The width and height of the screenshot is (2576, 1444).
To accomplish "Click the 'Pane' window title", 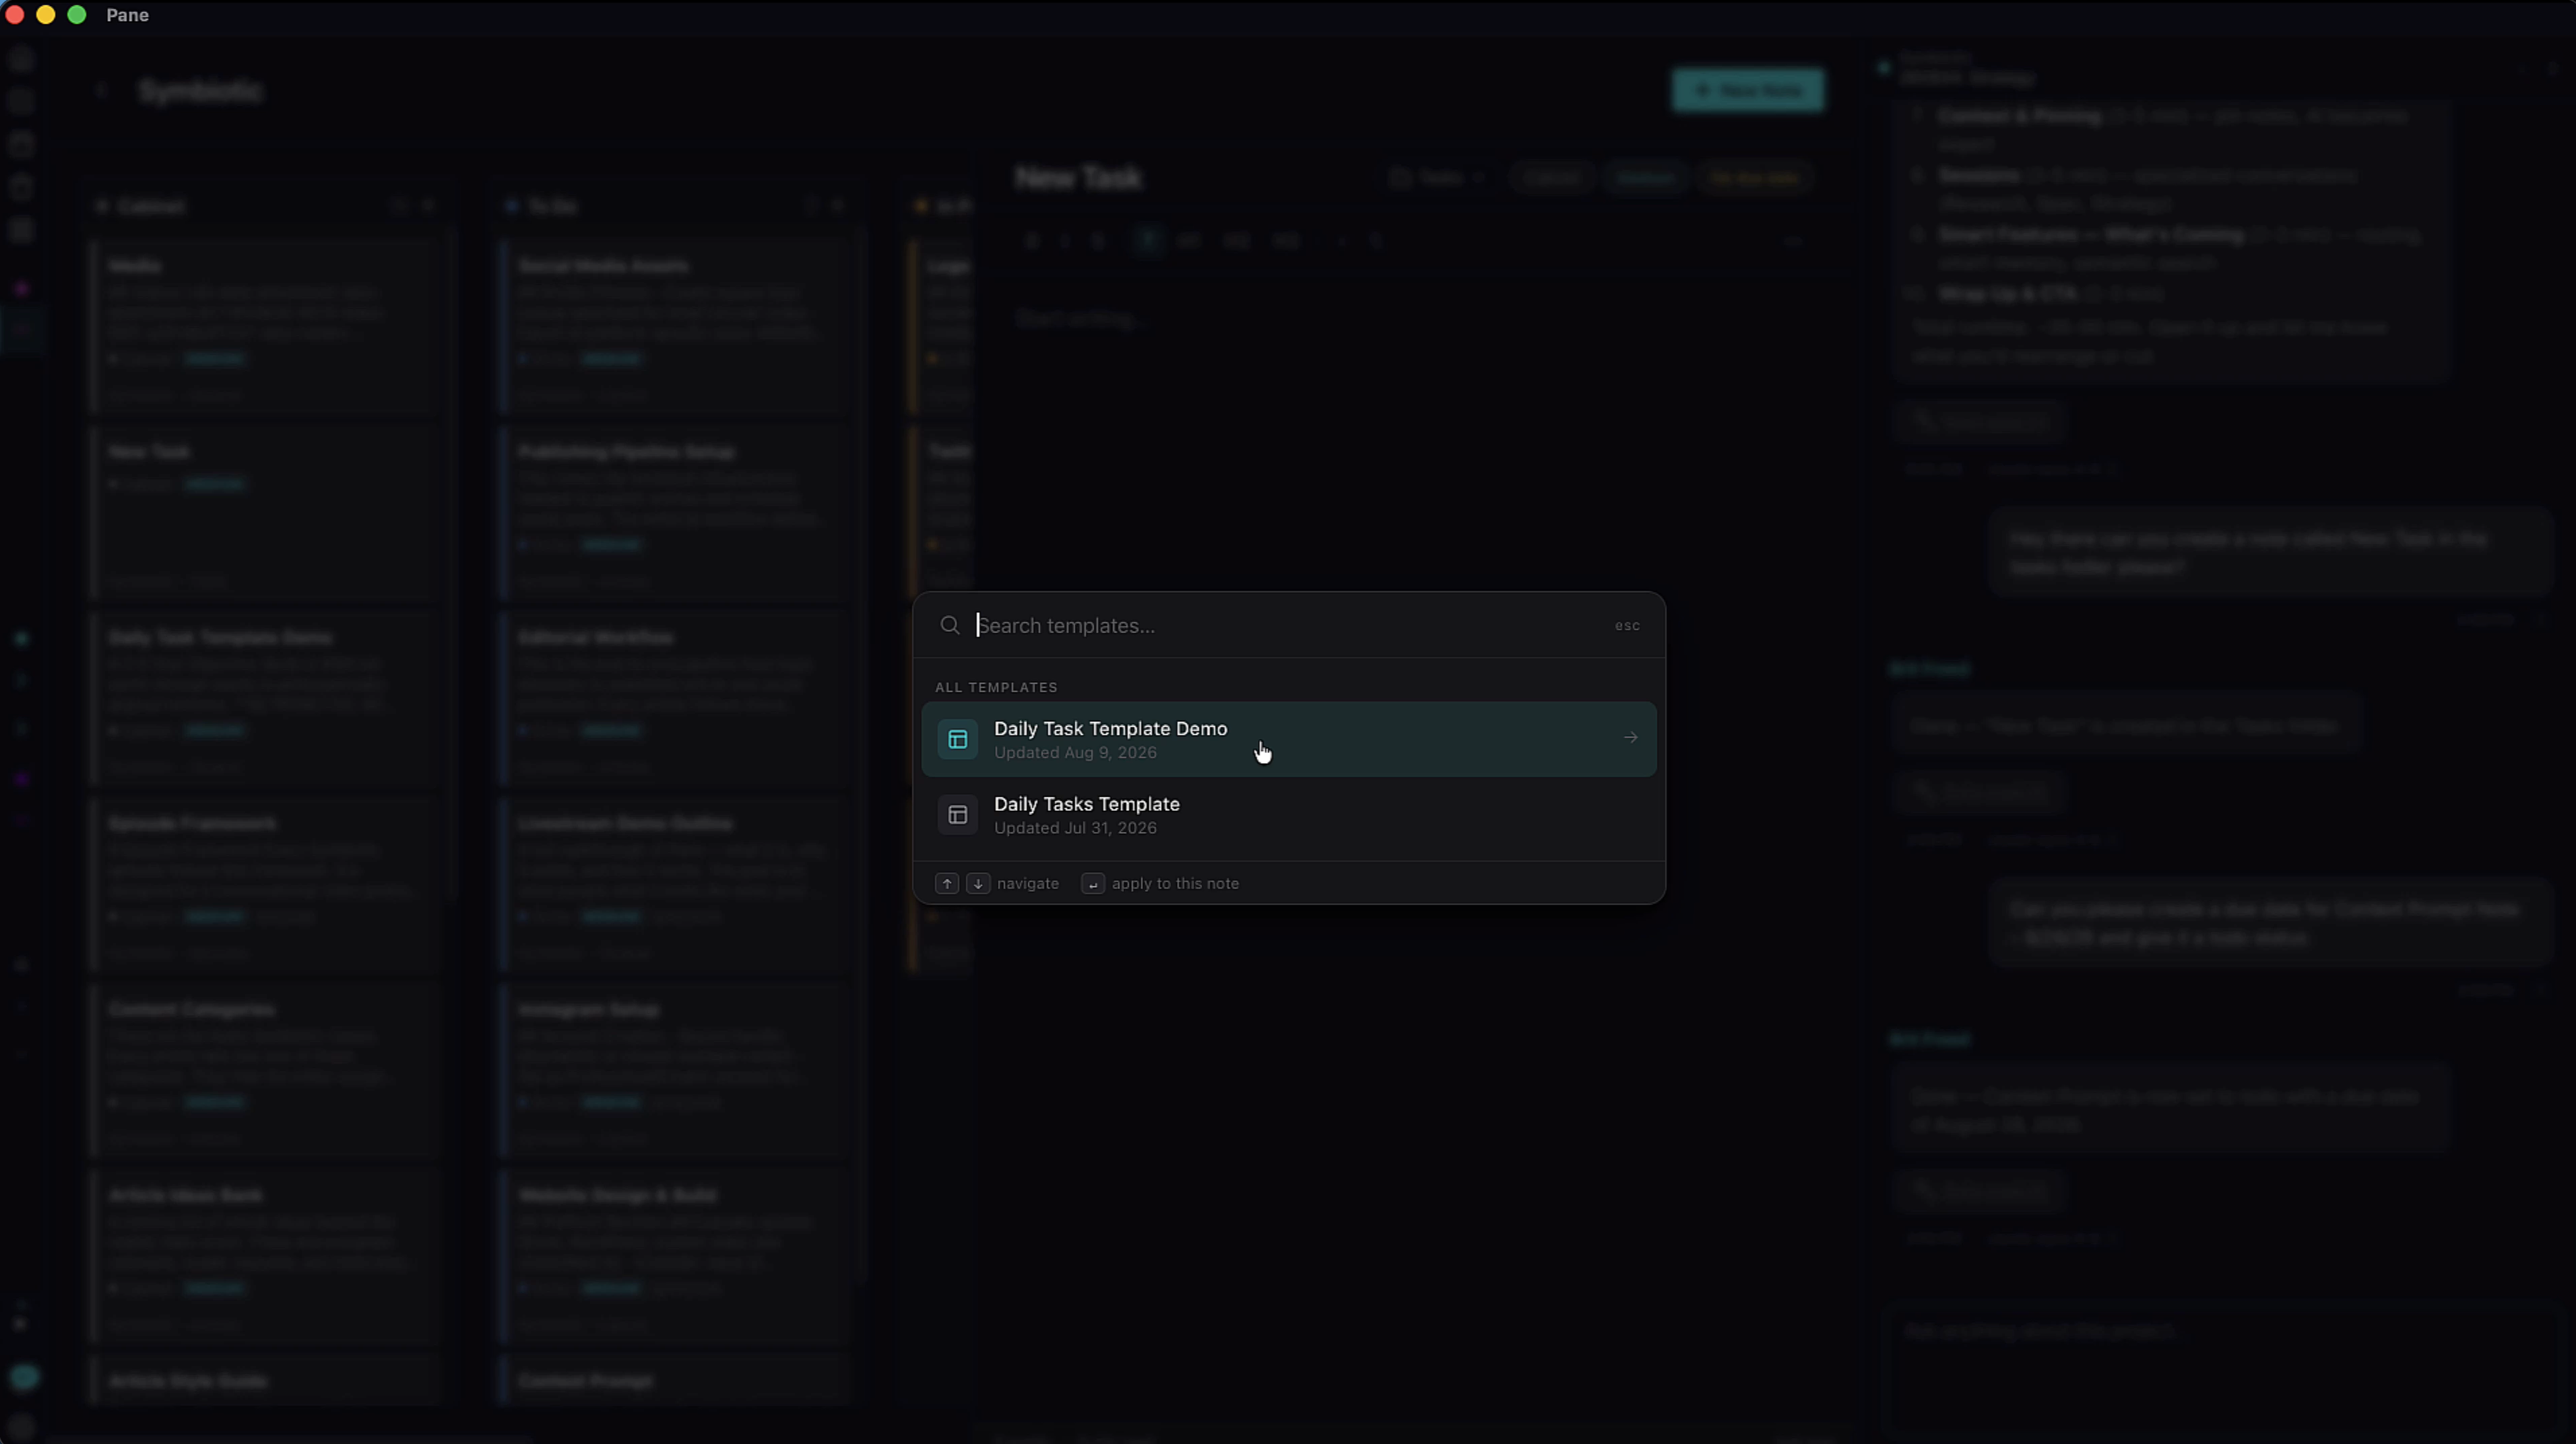I will [128, 15].
